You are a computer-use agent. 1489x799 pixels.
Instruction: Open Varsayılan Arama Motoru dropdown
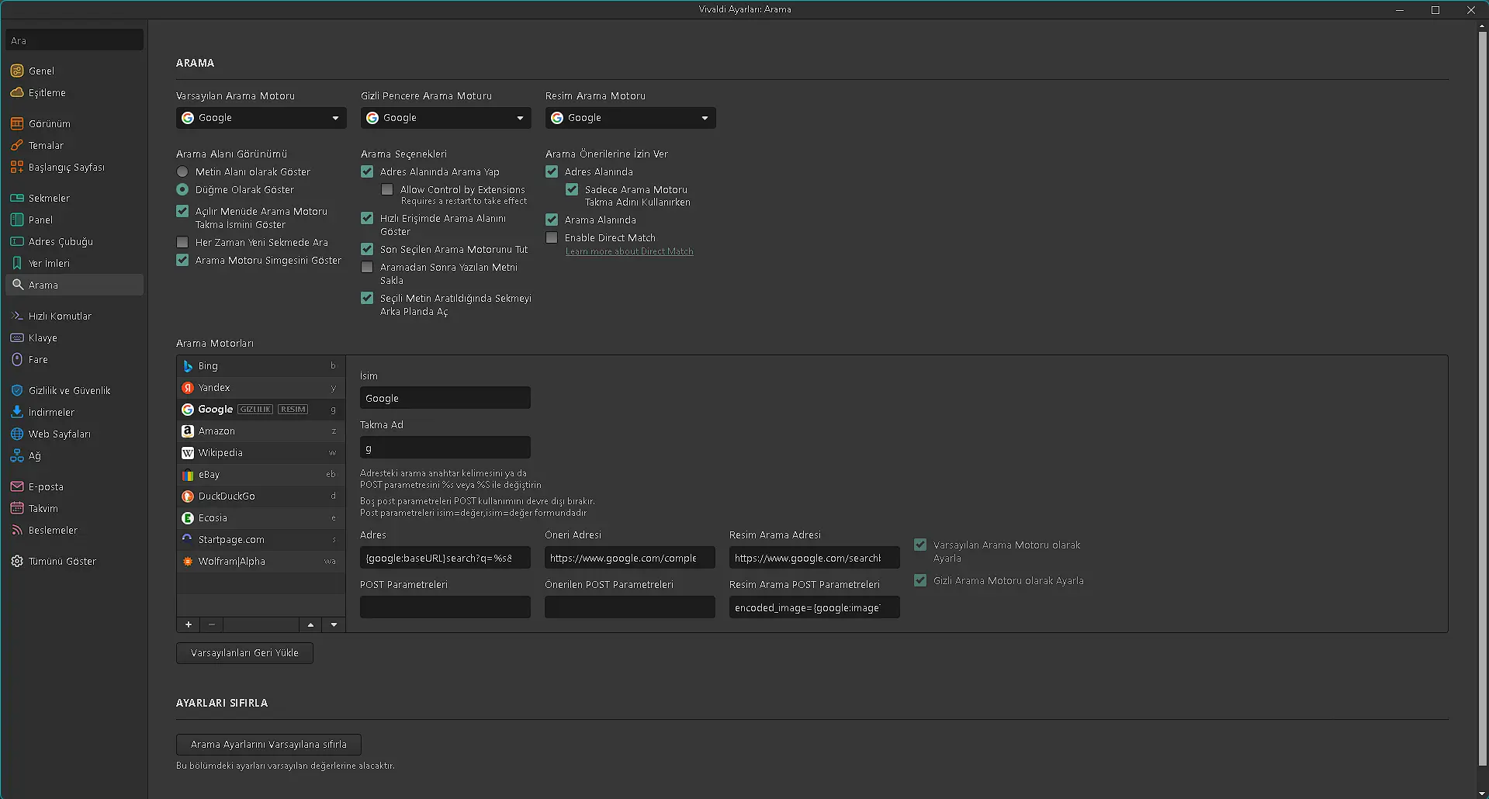[261, 118]
